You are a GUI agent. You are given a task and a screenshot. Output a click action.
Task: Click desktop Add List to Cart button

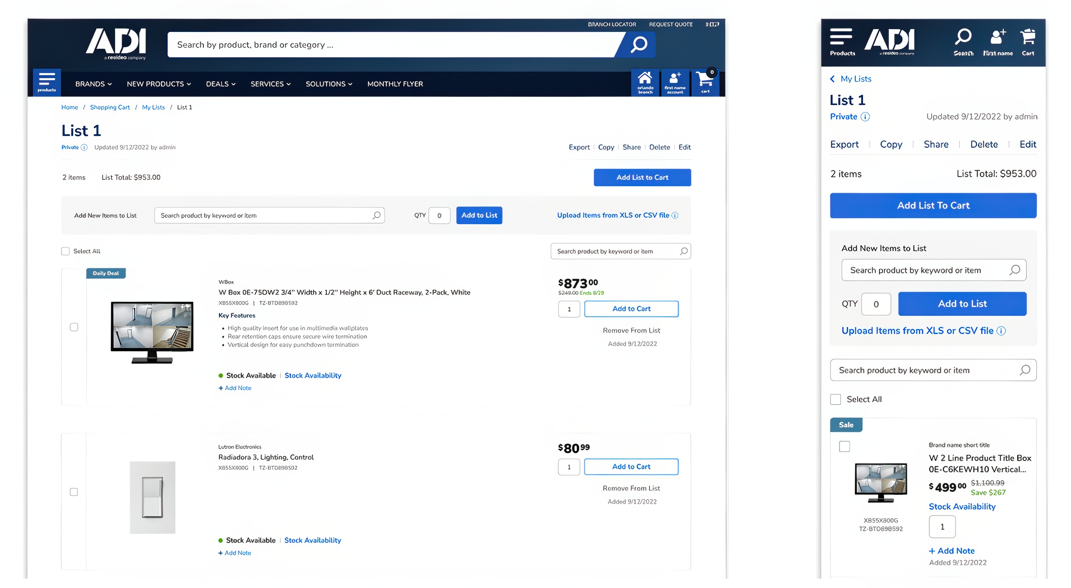pos(642,178)
